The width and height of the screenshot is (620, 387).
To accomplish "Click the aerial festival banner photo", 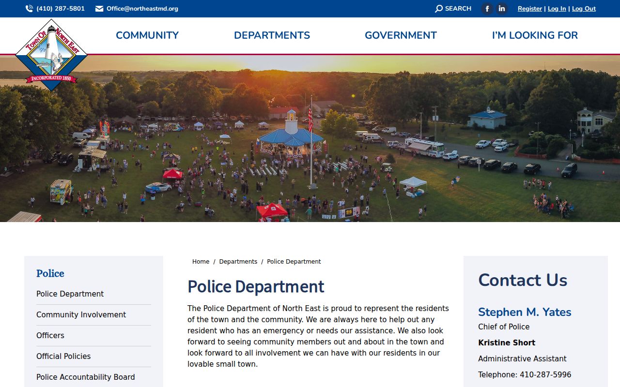I will pyautogui.click(x=310, y=138).
